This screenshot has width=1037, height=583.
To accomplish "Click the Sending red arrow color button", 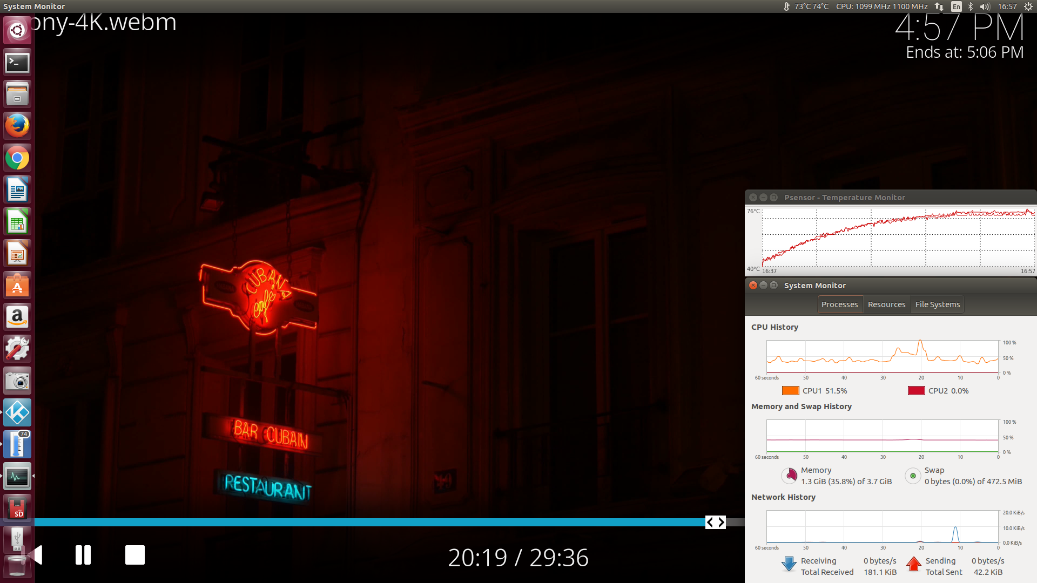I will (913, 564).
